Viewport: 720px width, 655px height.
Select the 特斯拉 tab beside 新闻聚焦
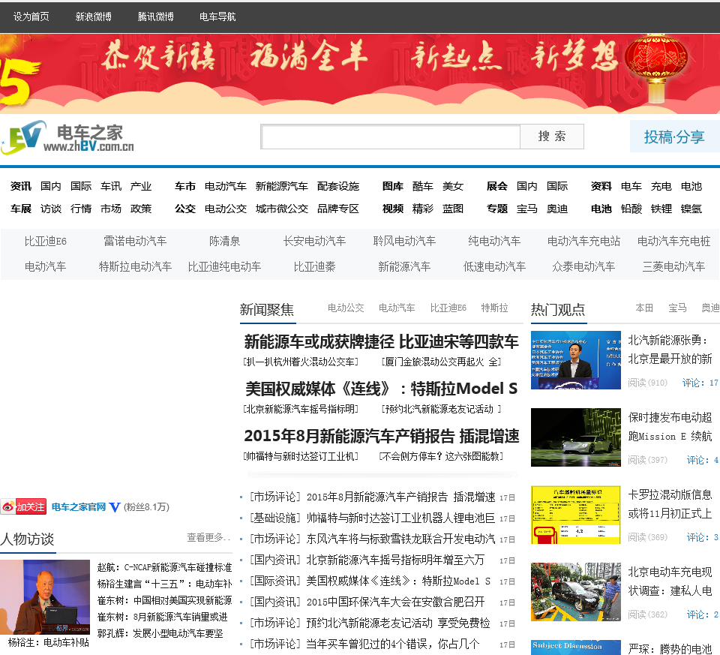[x=494, y=308]
